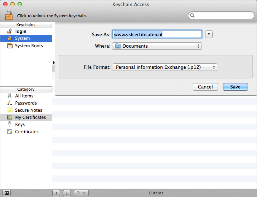The image size is (257, 197).
Task: Show the Certificates category
Action: tap(26, 132)
